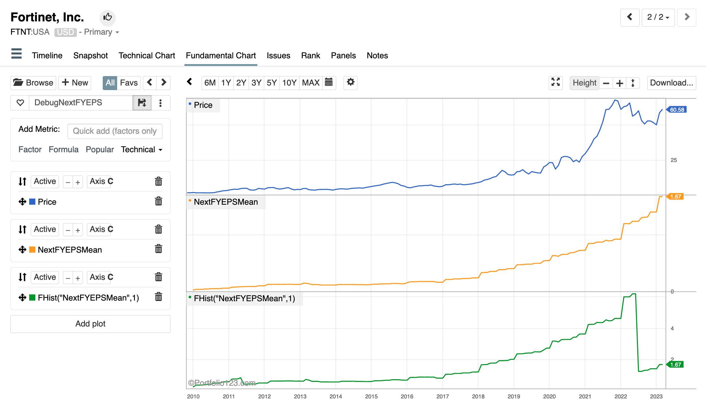The image size is (706, 412).
Task: Toggle Active for the NextFYEPSMean plot
Action: tap(45, 229)
